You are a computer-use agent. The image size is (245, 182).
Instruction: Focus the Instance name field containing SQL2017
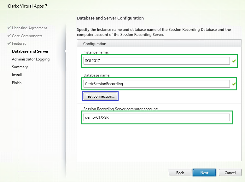pos(156,61)
